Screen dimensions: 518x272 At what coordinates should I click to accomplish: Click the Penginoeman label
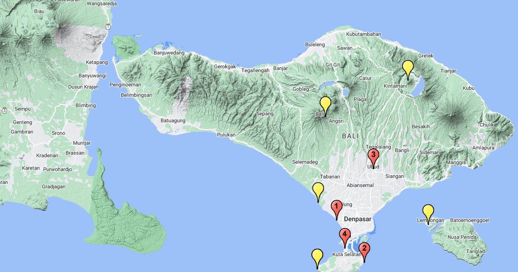click(x=124, y=84)
